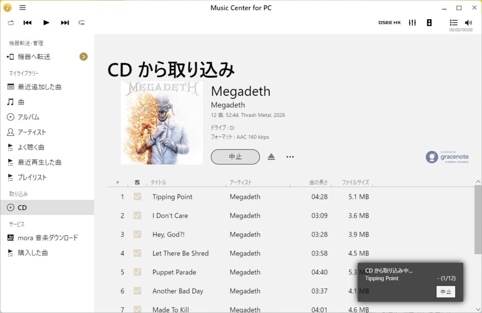Eject the CD from the drive
This screenshot has height=313, width=482.
271,157
